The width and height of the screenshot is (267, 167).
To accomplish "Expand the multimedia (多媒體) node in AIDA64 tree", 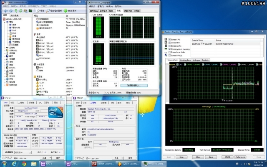I will 5,59.
